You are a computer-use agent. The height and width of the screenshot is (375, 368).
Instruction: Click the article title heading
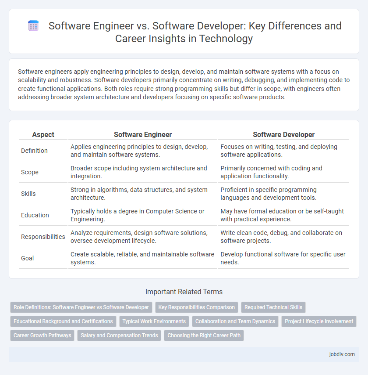[x=195, y=32]
